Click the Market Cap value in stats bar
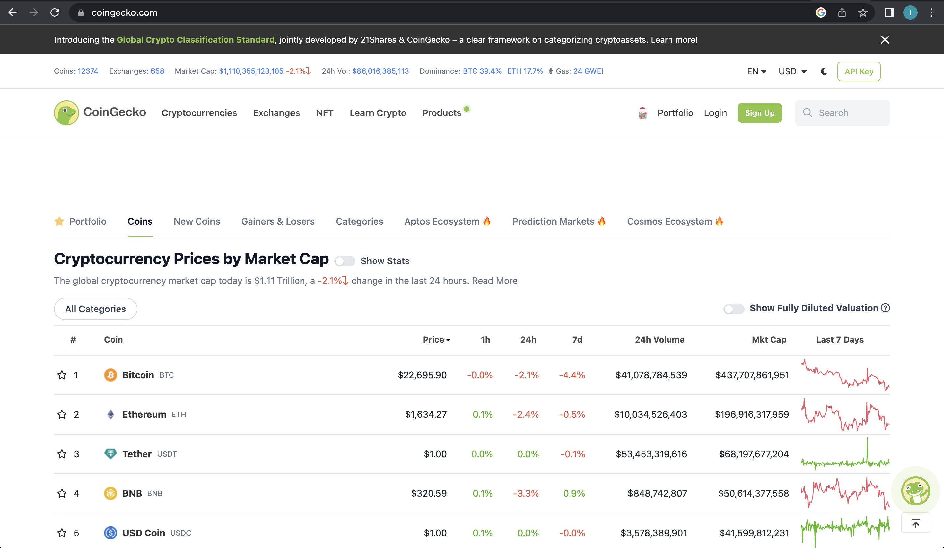The height and width of the screenshot is (548, 944). click(251, 71)
